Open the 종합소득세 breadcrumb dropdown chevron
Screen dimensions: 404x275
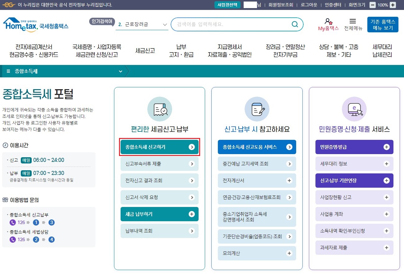coord(121,71)
